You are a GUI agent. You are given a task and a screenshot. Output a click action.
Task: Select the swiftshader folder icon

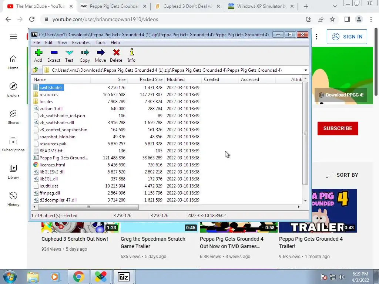36,87
